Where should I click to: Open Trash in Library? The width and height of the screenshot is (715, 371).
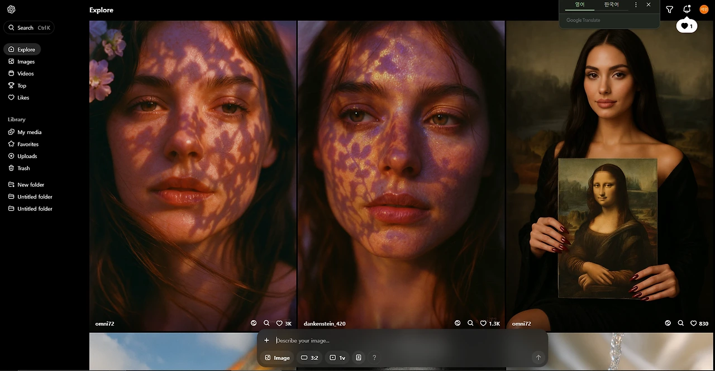20,168
